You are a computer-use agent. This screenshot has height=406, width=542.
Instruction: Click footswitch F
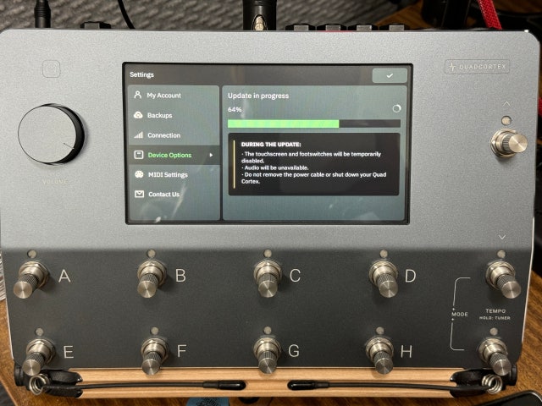[154, 355]
